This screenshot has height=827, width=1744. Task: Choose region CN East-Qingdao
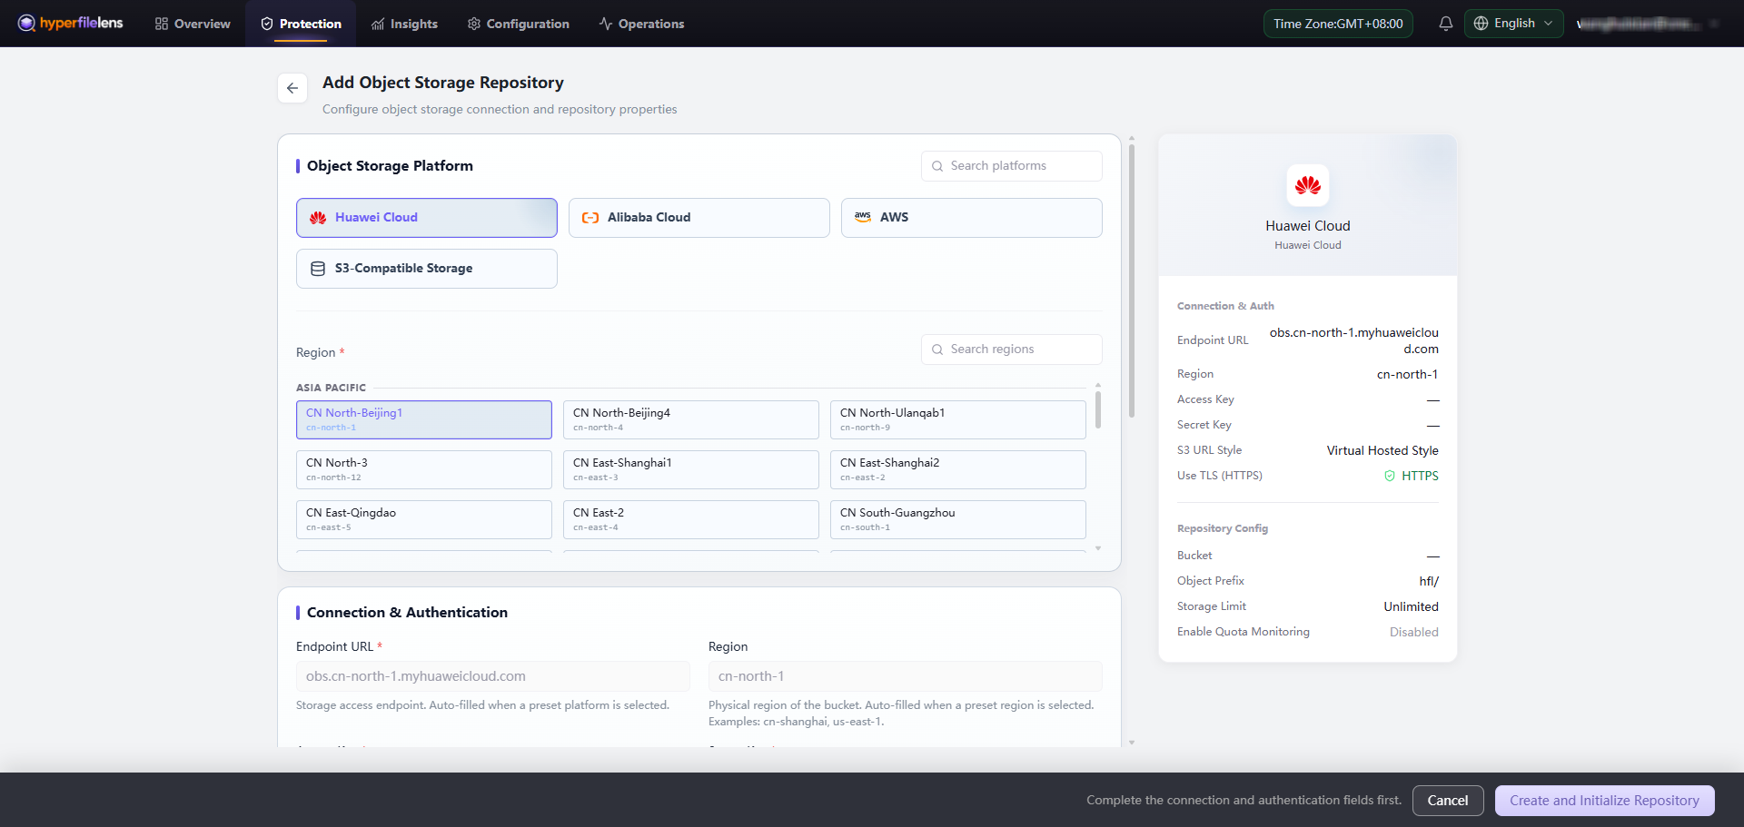click(x=424, y=519)
